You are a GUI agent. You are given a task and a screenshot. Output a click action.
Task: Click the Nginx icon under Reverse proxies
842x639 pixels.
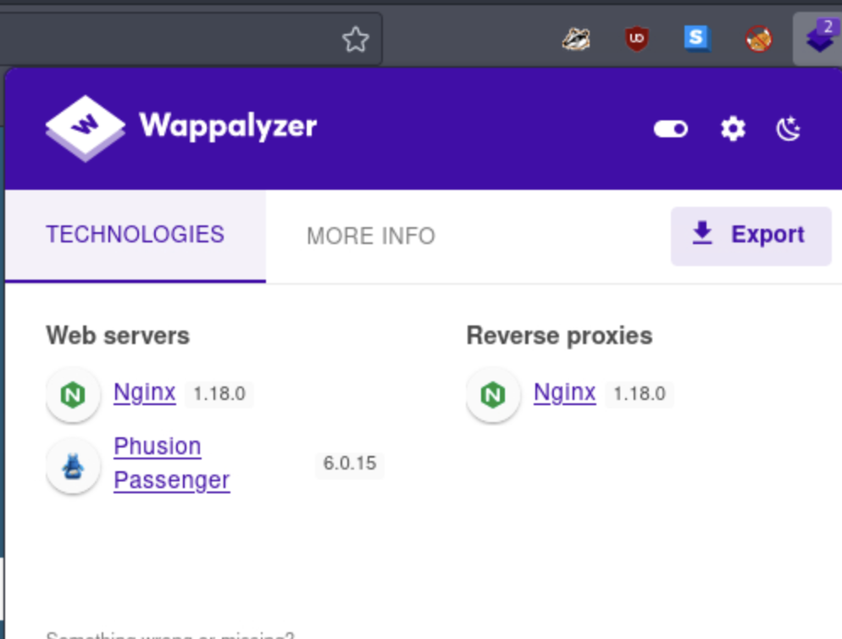(x=493, y=393)
